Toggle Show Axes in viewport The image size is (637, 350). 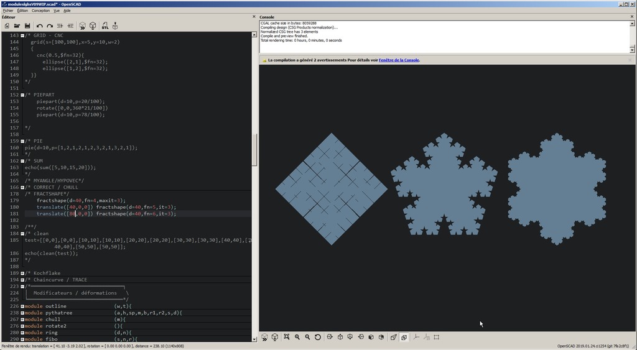tap(416, 337)
